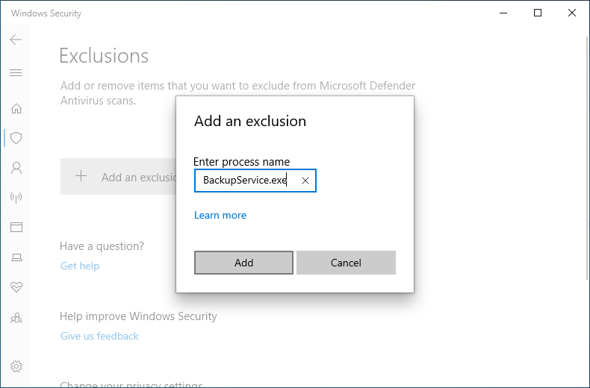Click the plus icon beside Add an exclusion
The height and width of the screenshot is (388, 590).
click(81, 176)
